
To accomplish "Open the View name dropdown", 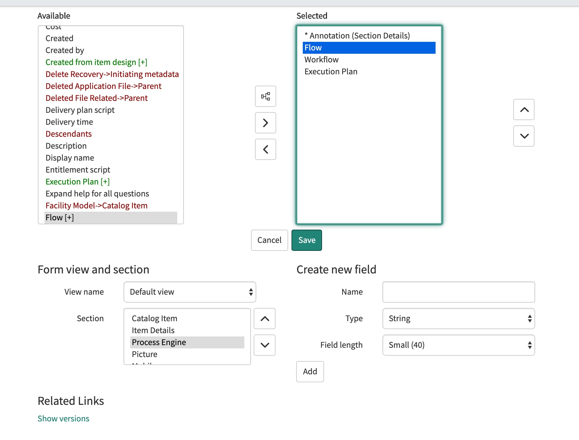I will tap(190, 292).
